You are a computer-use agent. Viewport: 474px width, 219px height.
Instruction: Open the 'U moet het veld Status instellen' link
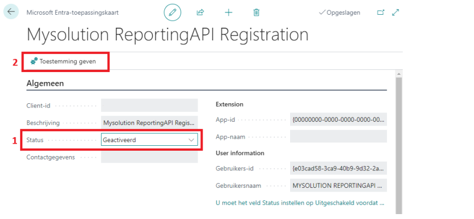coord(300,203)
